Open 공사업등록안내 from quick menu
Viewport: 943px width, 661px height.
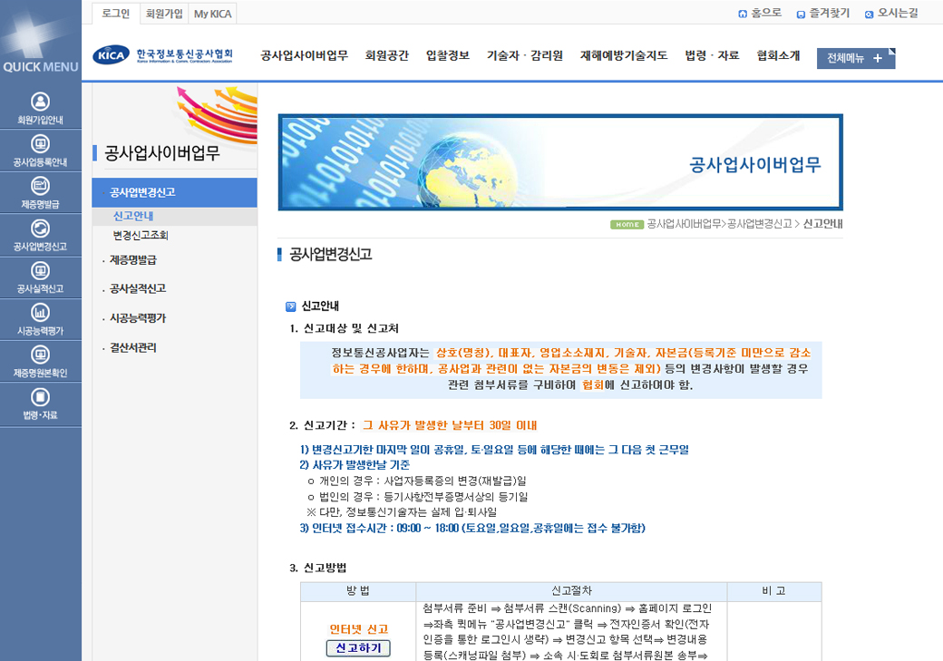tap(40, 144)
